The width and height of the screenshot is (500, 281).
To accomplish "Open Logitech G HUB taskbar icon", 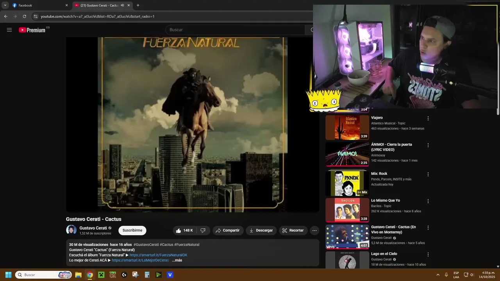I will click(124, 275).
